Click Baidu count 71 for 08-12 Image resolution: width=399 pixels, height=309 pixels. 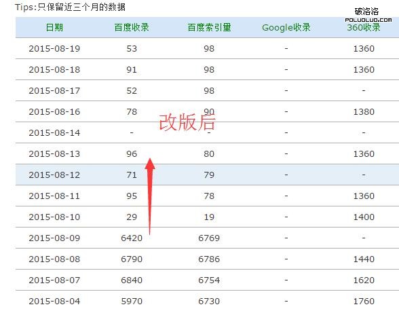pyautogui.click(x=132, y=175)
